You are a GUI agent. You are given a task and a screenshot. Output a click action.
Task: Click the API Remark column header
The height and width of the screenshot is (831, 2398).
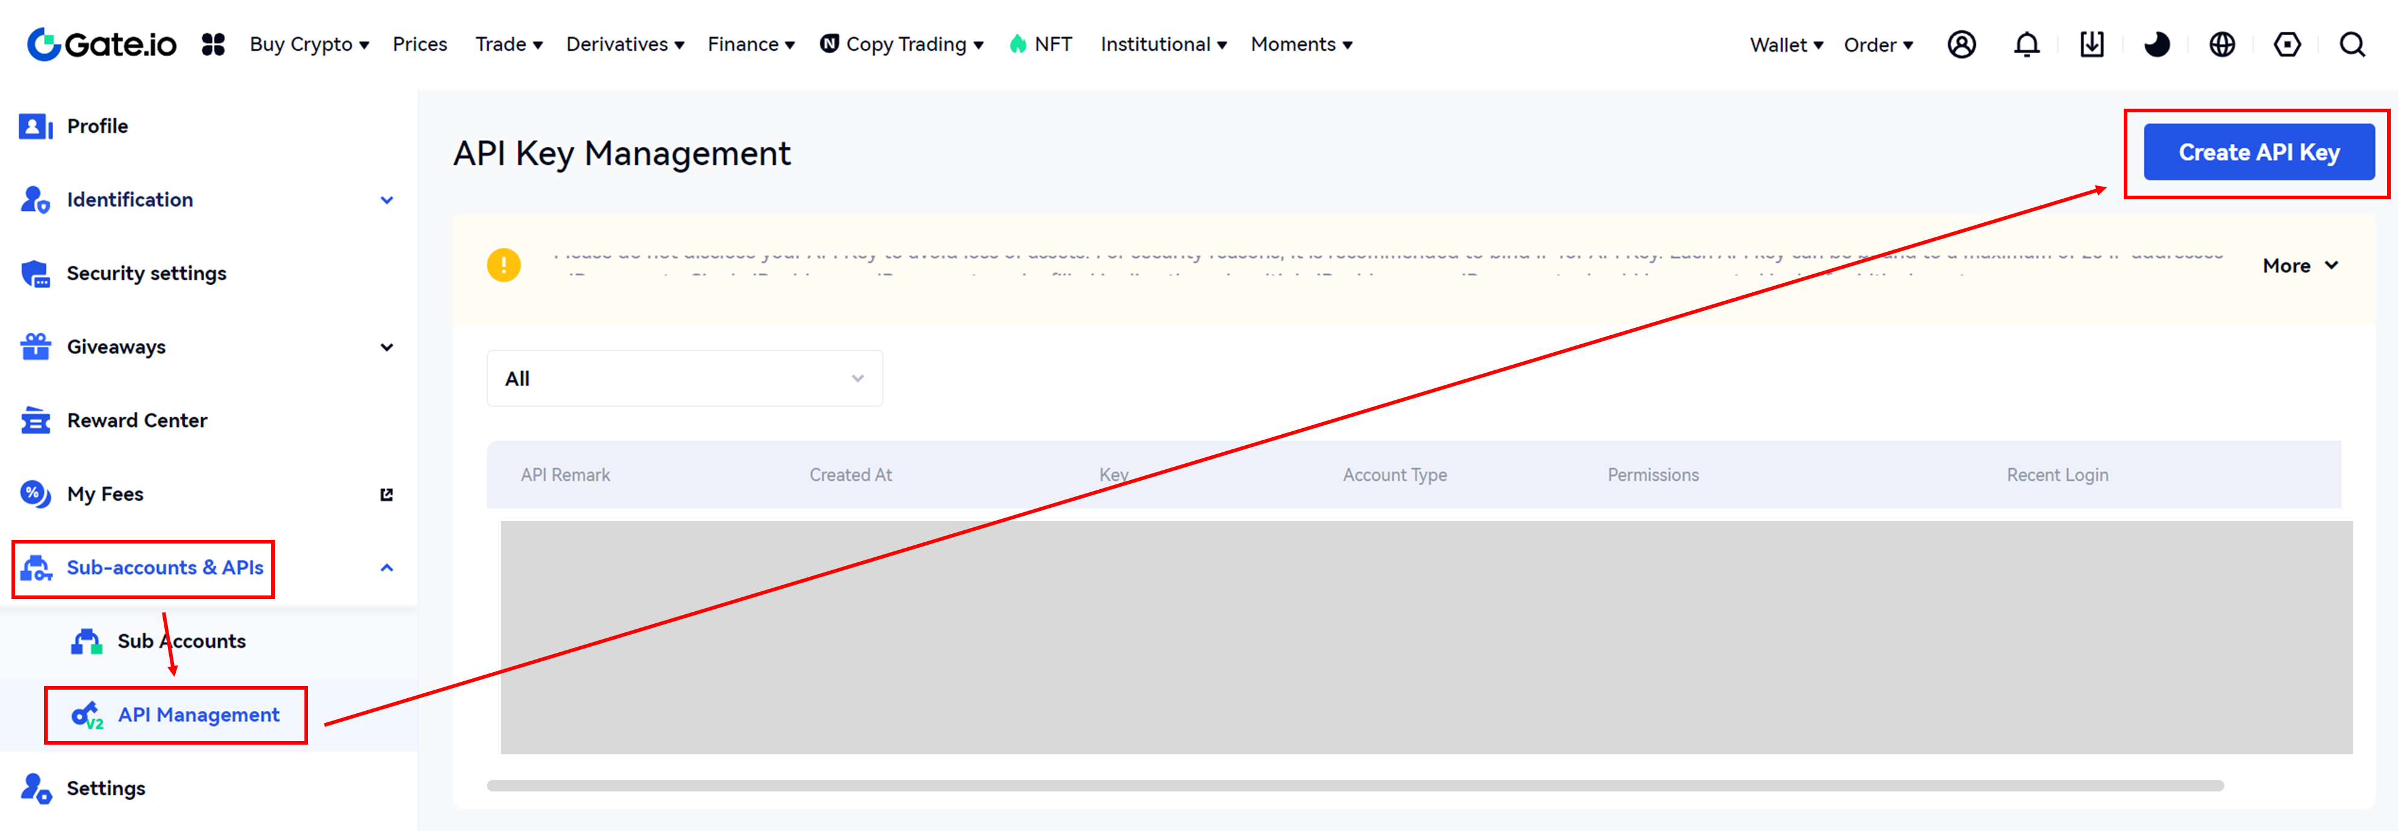(565, 475)
